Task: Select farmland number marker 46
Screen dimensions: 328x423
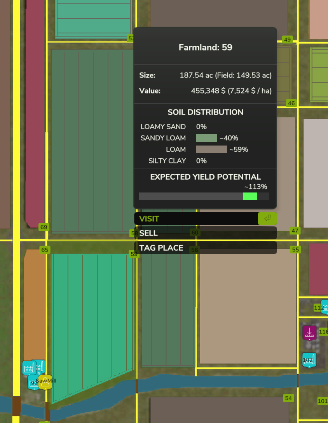Action: tap(291, 103)
